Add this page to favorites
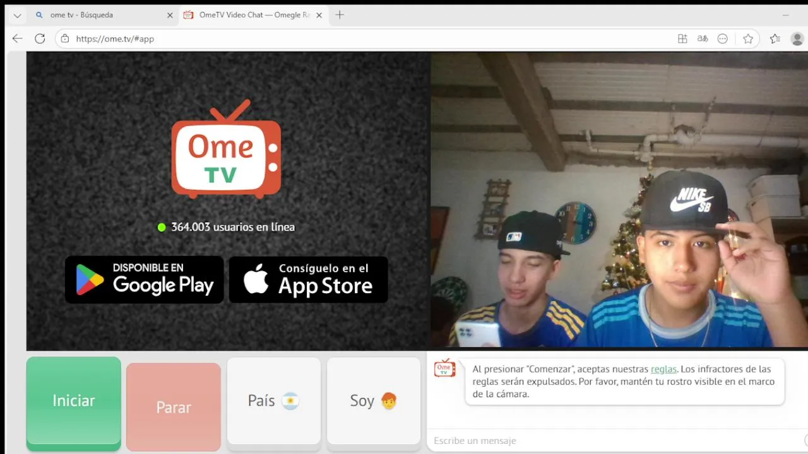This screenshot has width=808, height=454. point(748,38)
